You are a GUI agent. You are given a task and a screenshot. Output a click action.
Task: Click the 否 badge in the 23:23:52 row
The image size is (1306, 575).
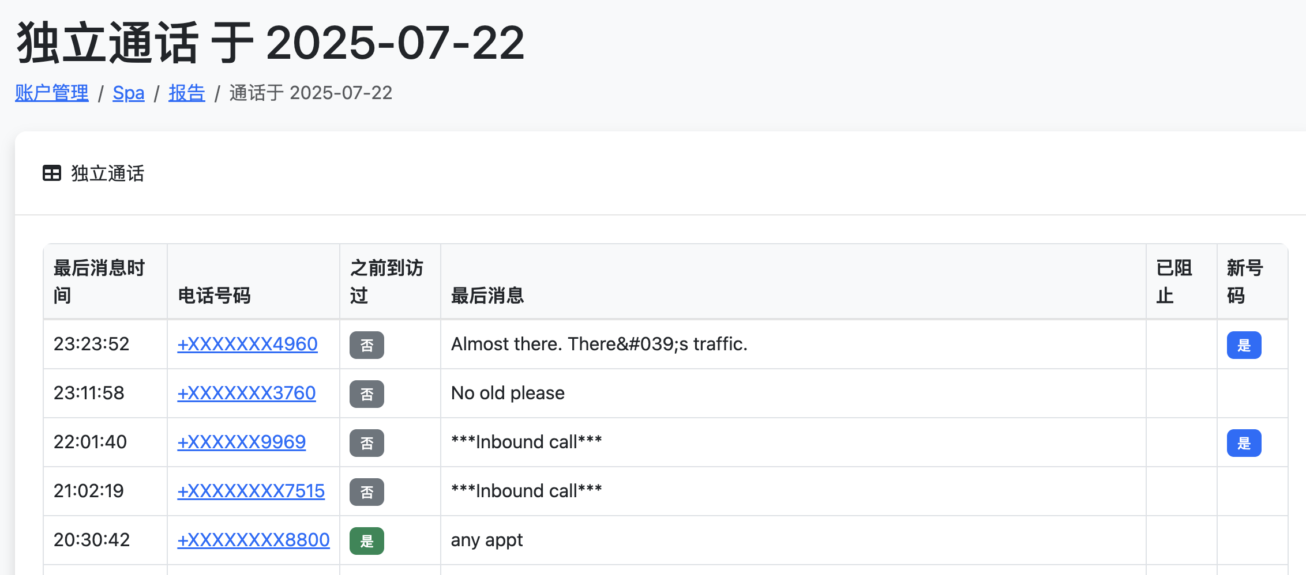(x=367, y=345)
